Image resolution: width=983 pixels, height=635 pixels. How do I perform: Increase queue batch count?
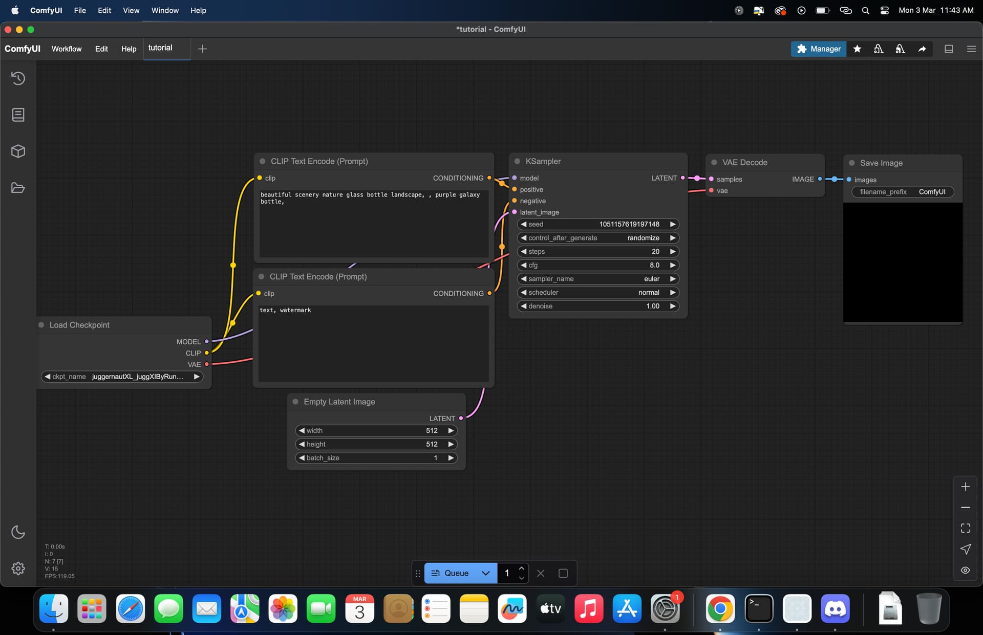click(521, 568)
